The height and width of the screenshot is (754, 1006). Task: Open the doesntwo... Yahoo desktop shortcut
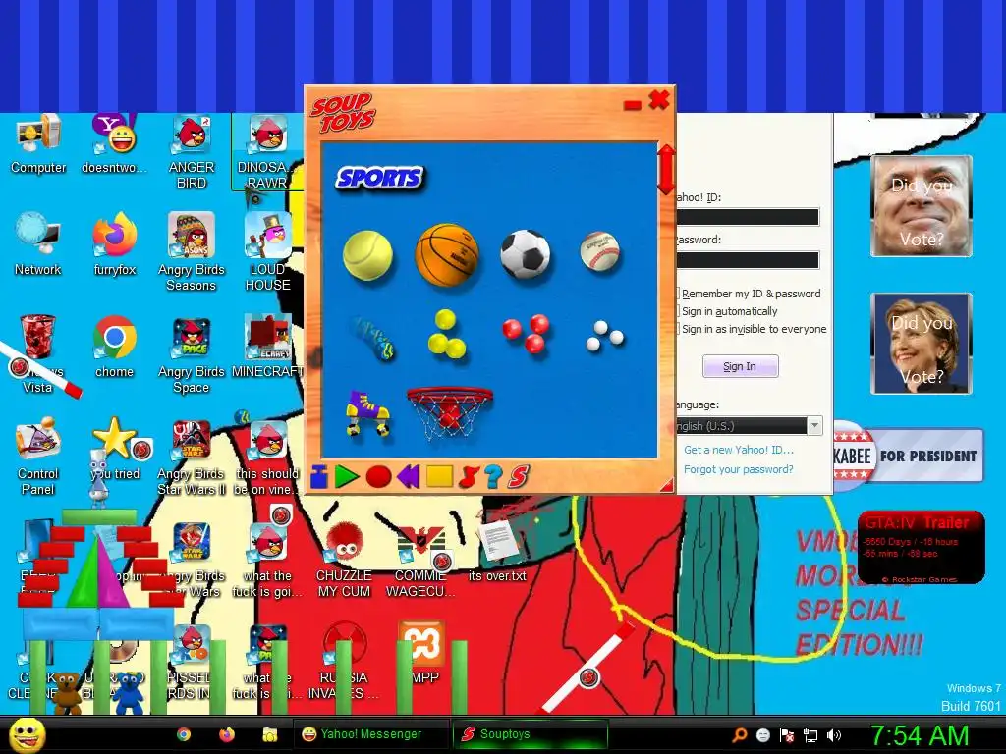pyautogui.click(x=114, y=145)
